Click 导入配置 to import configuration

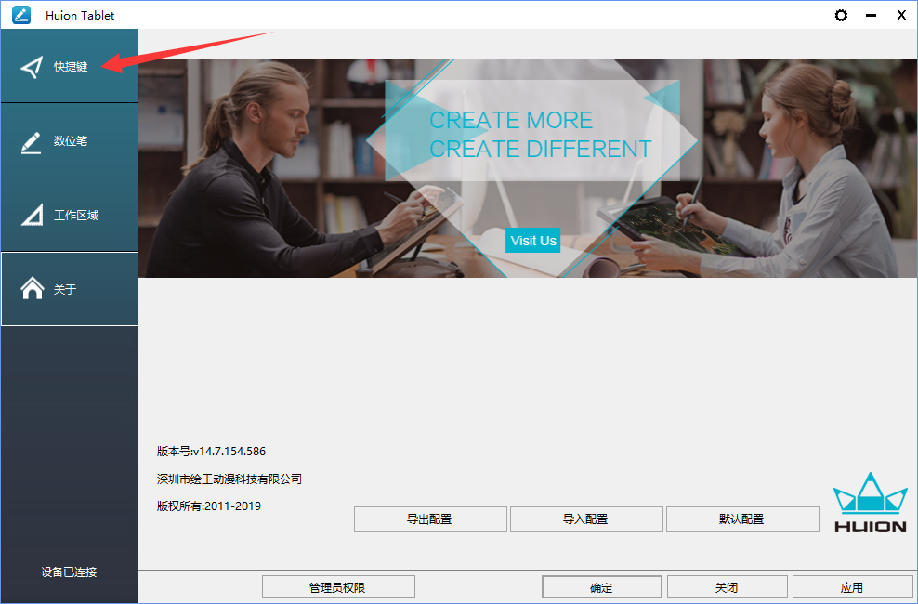pyautogui.click(x=586, y=519)
